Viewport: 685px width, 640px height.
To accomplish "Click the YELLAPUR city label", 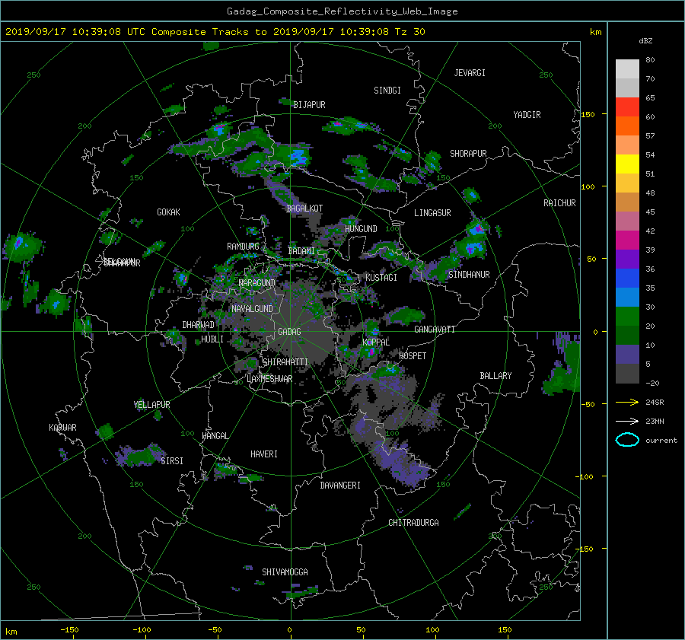I will pyautogui.click(x=151, y=405).
